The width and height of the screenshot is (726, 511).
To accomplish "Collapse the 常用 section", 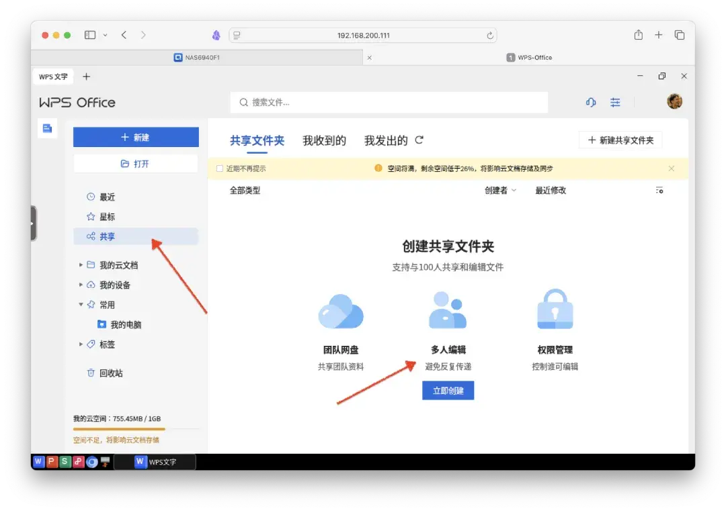I will click(x=80, y=304).
